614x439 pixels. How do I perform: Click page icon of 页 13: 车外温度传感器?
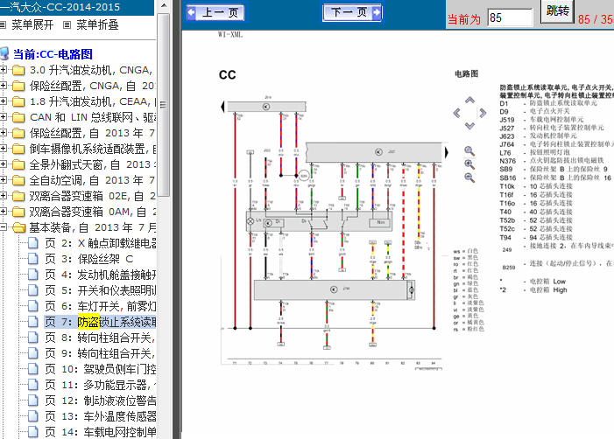coord(33,416)
